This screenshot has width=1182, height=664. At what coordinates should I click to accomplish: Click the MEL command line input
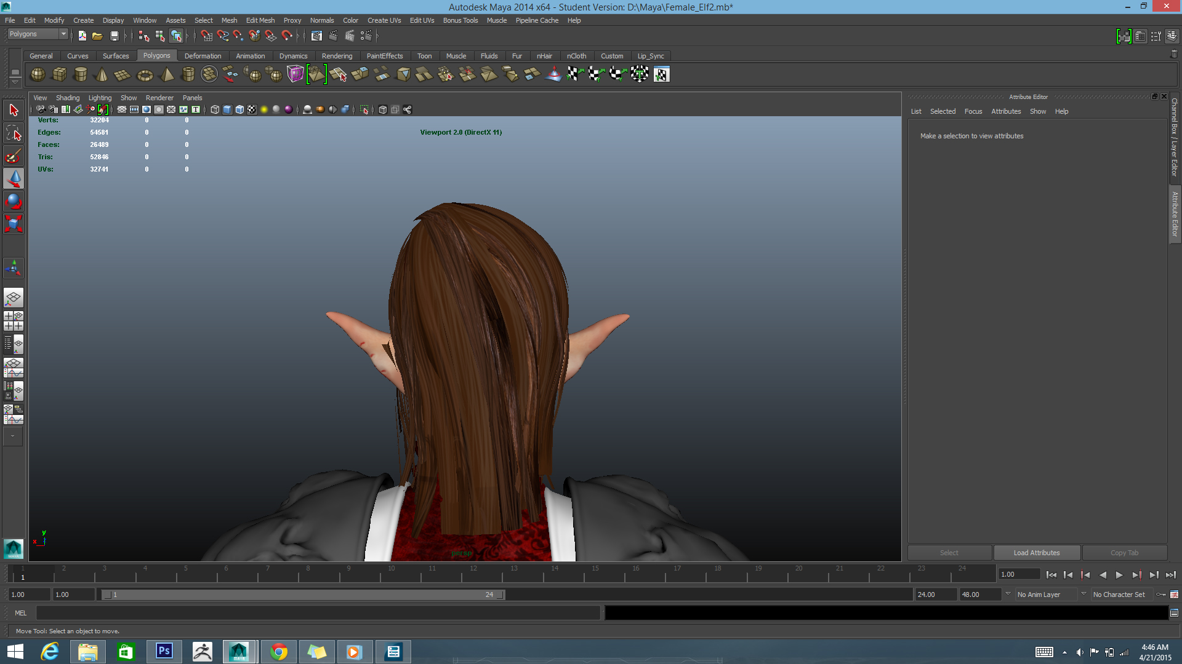318,613
